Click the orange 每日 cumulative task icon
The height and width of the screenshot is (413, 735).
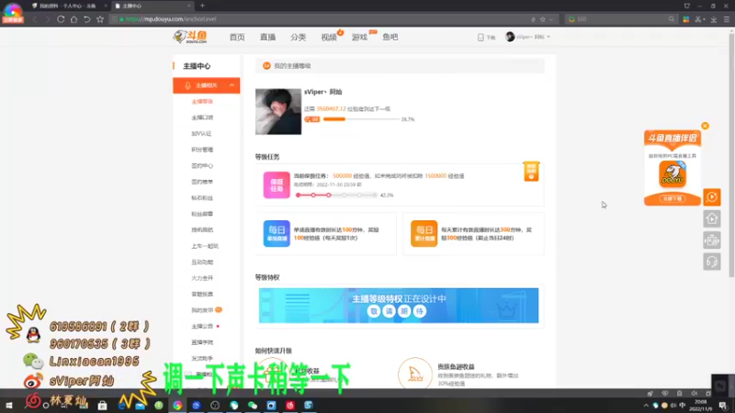424,233
